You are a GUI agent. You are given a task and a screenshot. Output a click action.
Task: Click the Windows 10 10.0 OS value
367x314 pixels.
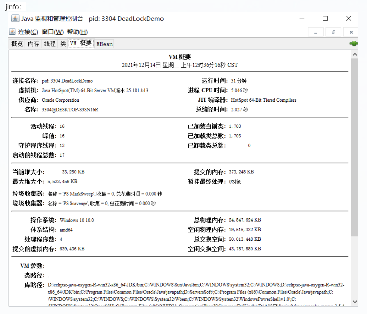pos(77,220)
